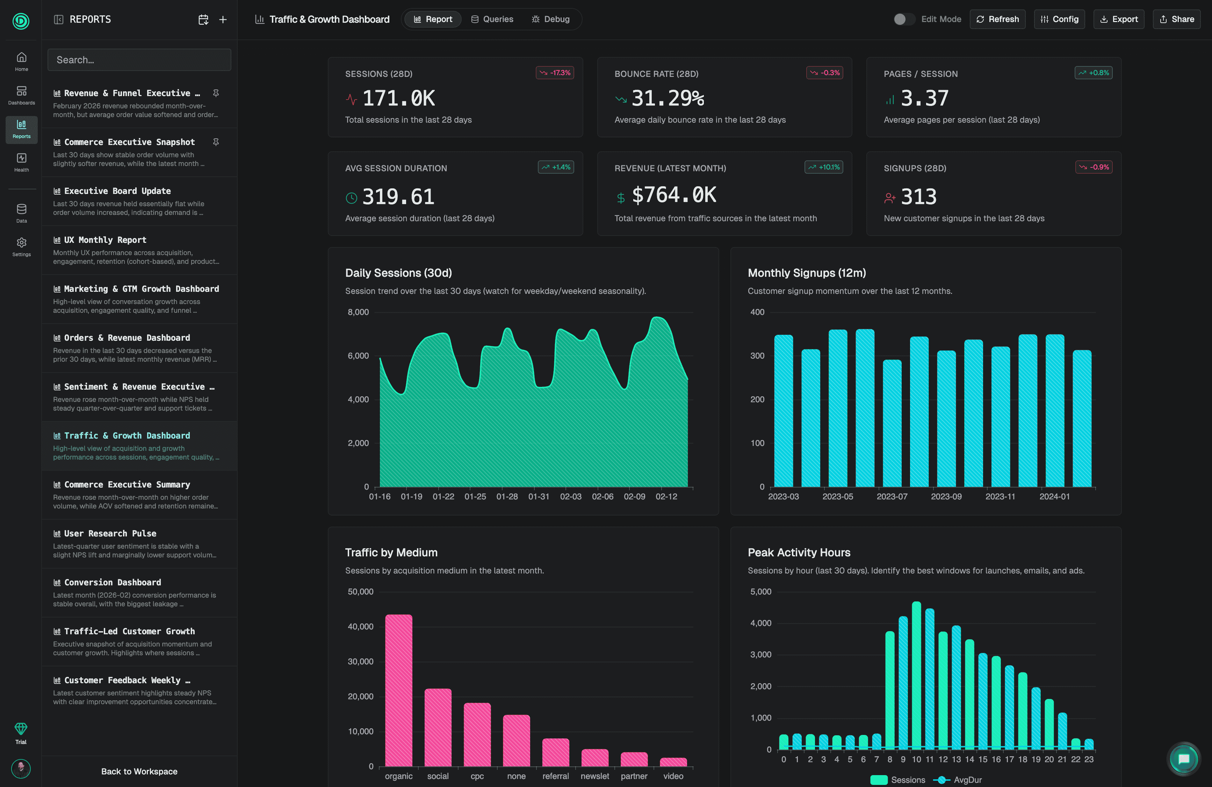Click the calendar schedule icon
Screen dimensions: 1212x787
[x=203, y=19]
